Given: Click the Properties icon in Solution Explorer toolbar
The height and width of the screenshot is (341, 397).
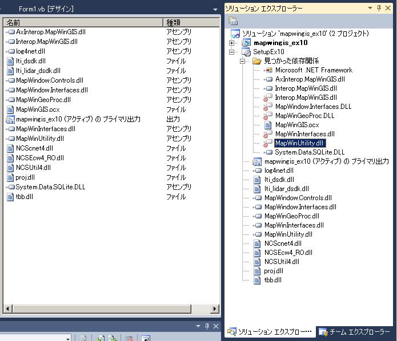Looking at the screenshot, I should [233, 21].
